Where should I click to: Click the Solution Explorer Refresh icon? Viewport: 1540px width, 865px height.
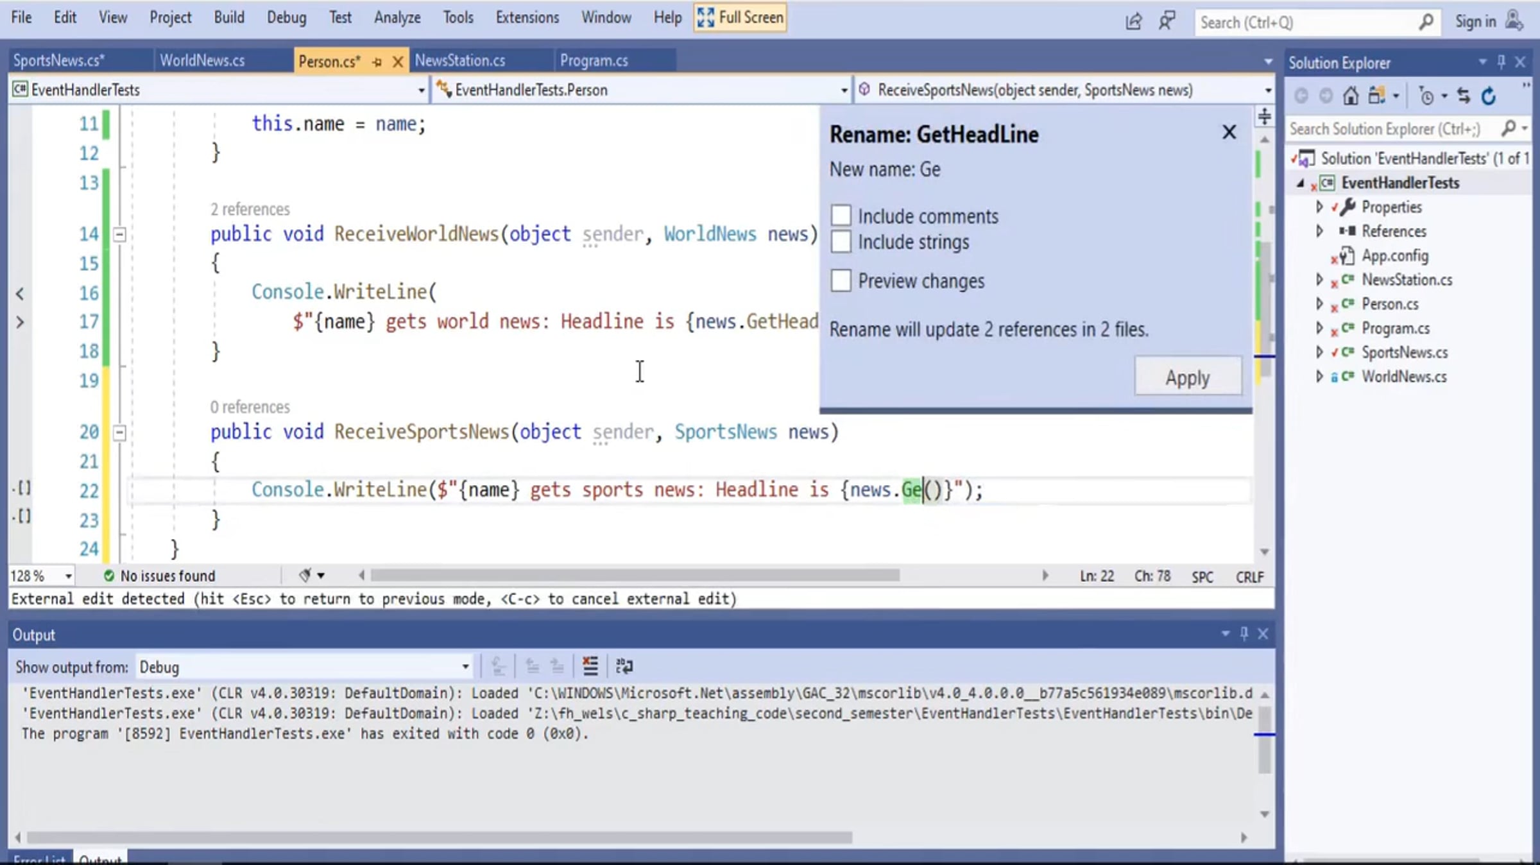pos(1489,96)
